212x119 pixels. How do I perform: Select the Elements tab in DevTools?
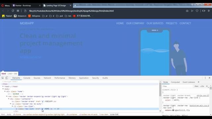coord(16,78)
